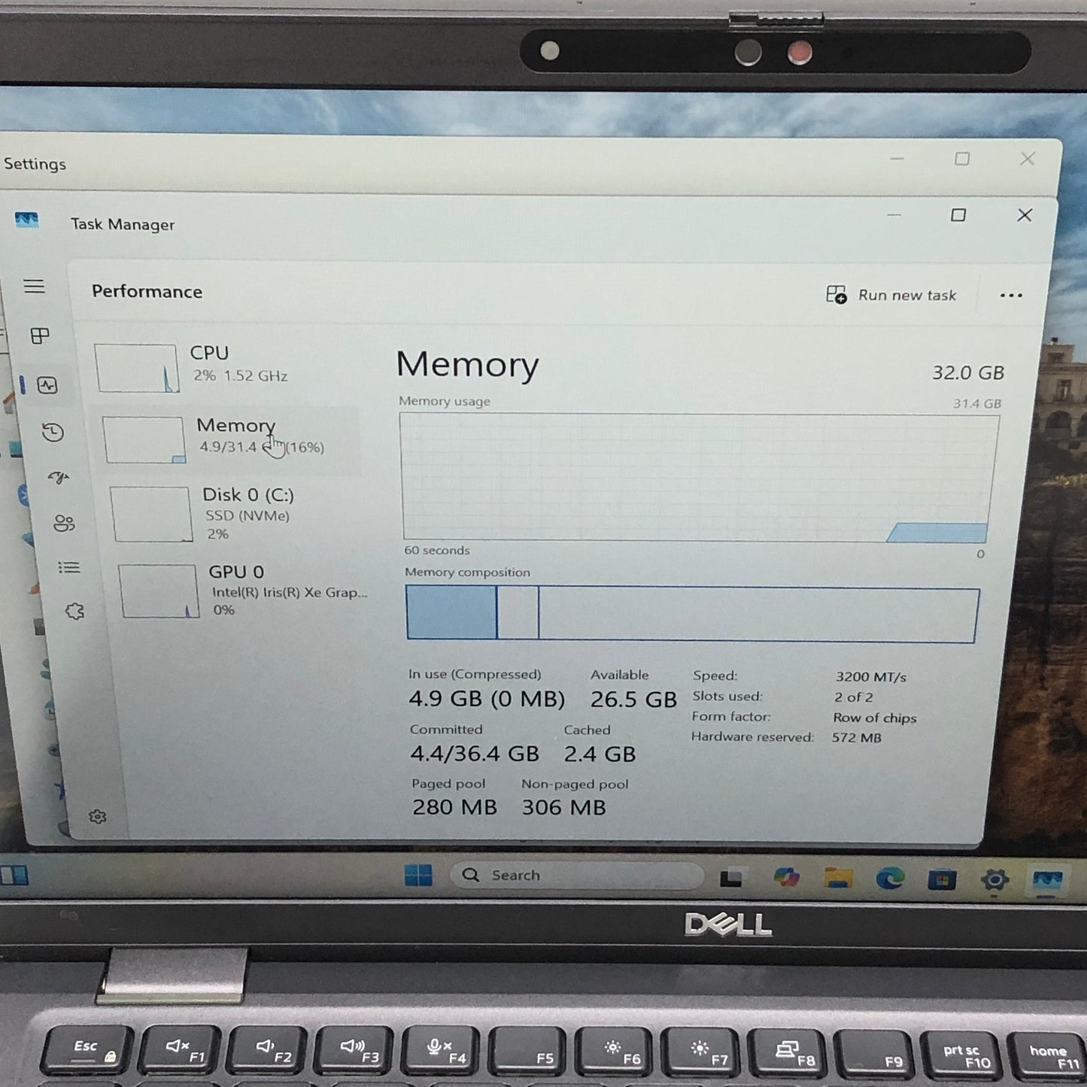This screenshot has width=1087, height=1087.
Task: Click the Memory usage graph
Action: [698, 478]
